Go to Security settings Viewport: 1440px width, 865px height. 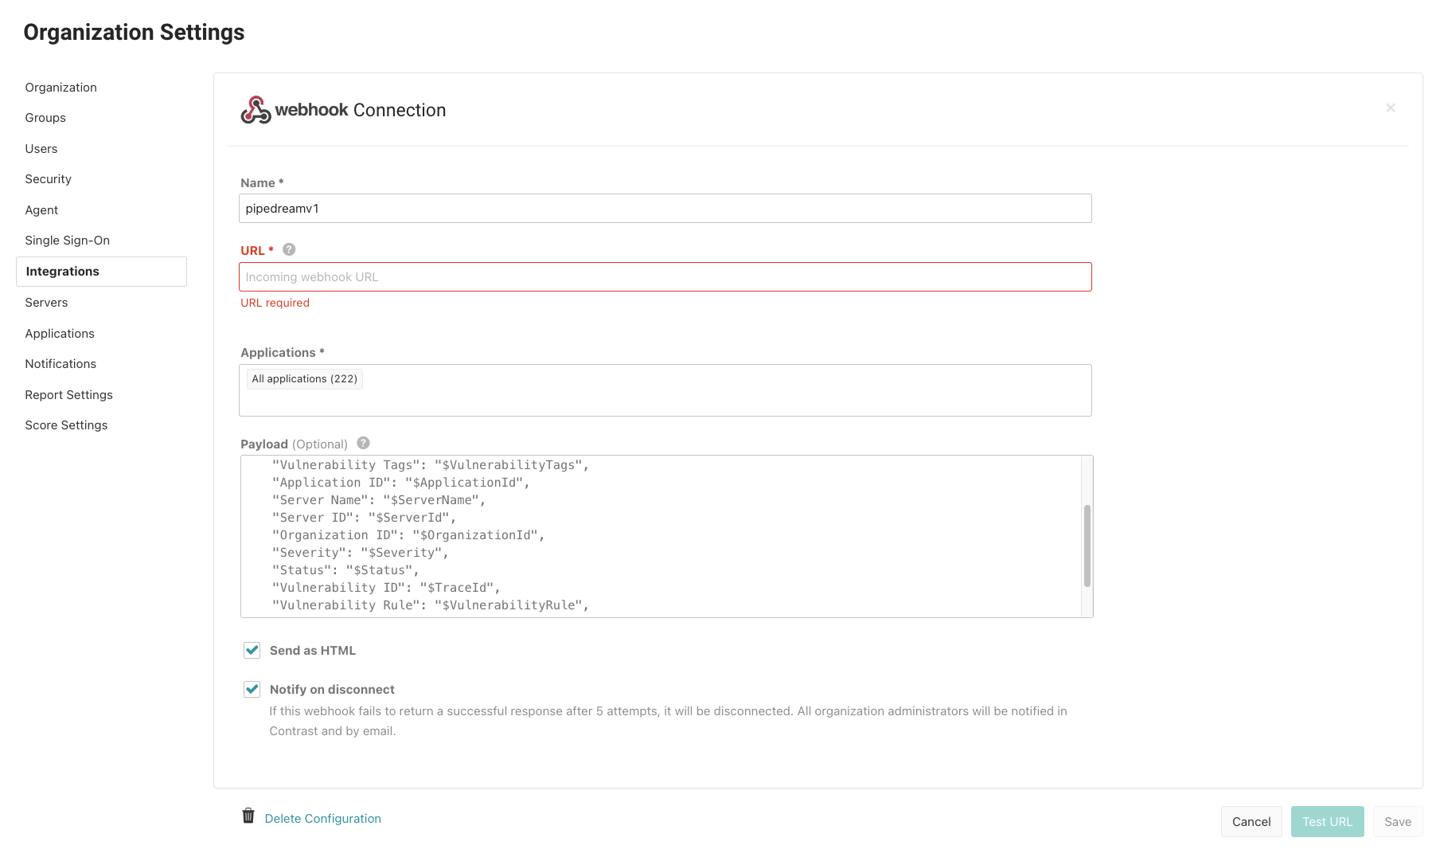tap(48, 179)
